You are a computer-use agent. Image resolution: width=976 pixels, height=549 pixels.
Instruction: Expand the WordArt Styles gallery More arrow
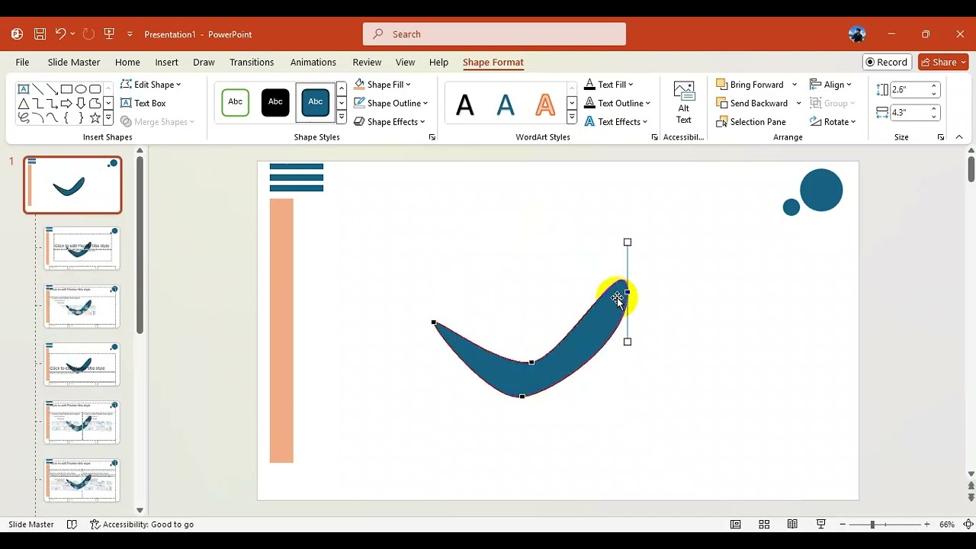coord(572,117)
